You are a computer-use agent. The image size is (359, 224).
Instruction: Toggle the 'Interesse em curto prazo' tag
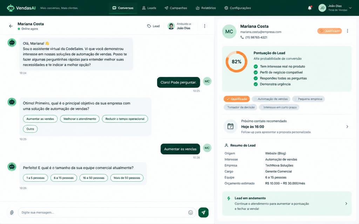click(x=279, y=107)
